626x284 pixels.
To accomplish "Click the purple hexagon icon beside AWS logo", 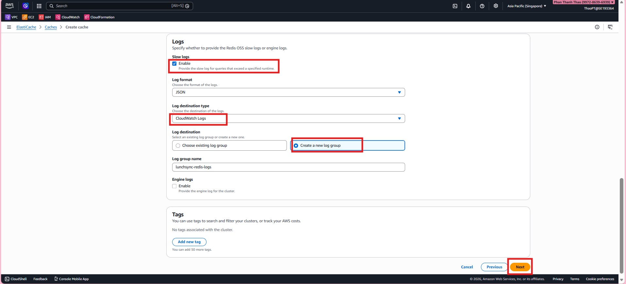I will pyautogui.click(x=25, y=6).
